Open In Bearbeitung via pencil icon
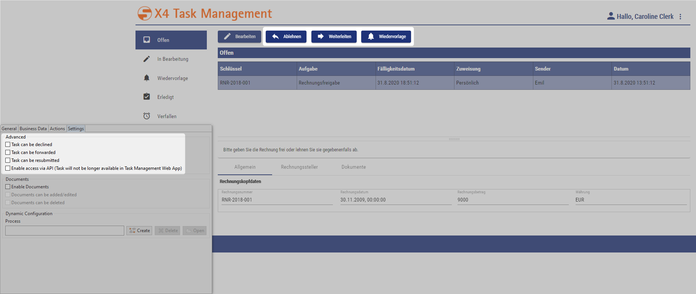 pos(147,59)
